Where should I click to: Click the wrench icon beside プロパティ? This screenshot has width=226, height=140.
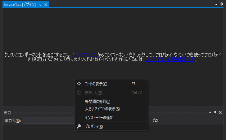(79, 126)
